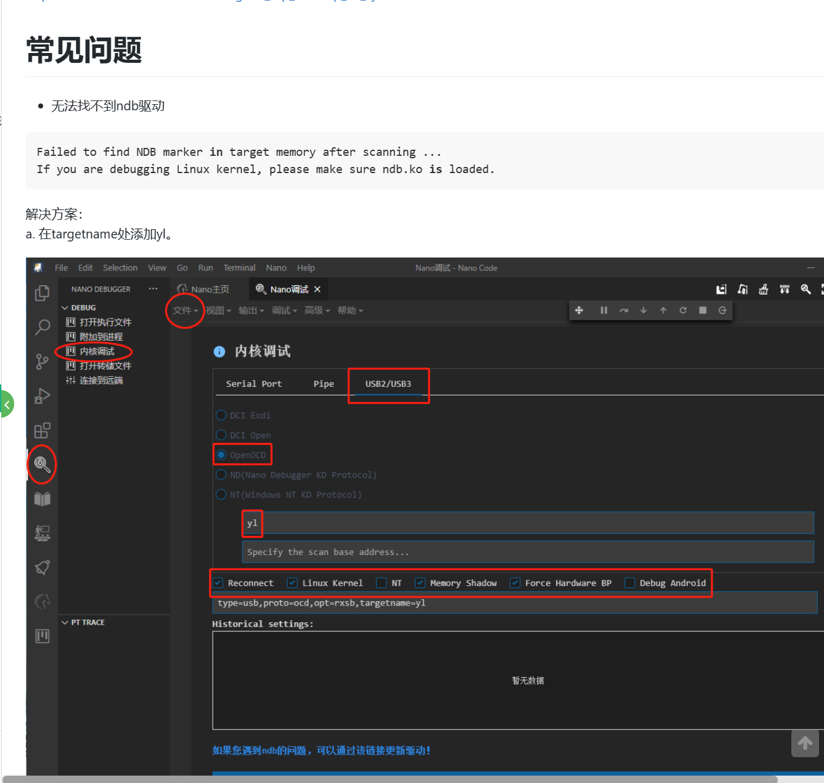This screenshot has width=824, height=783.
Task: Open Run and Debug activity icon
Action: point(42,396)
